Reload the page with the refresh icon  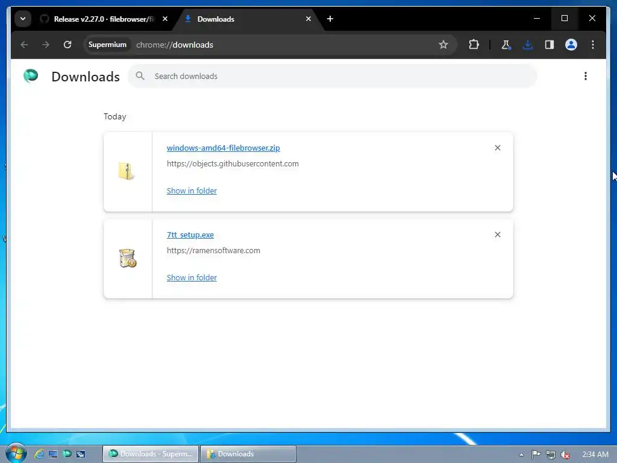67,45
